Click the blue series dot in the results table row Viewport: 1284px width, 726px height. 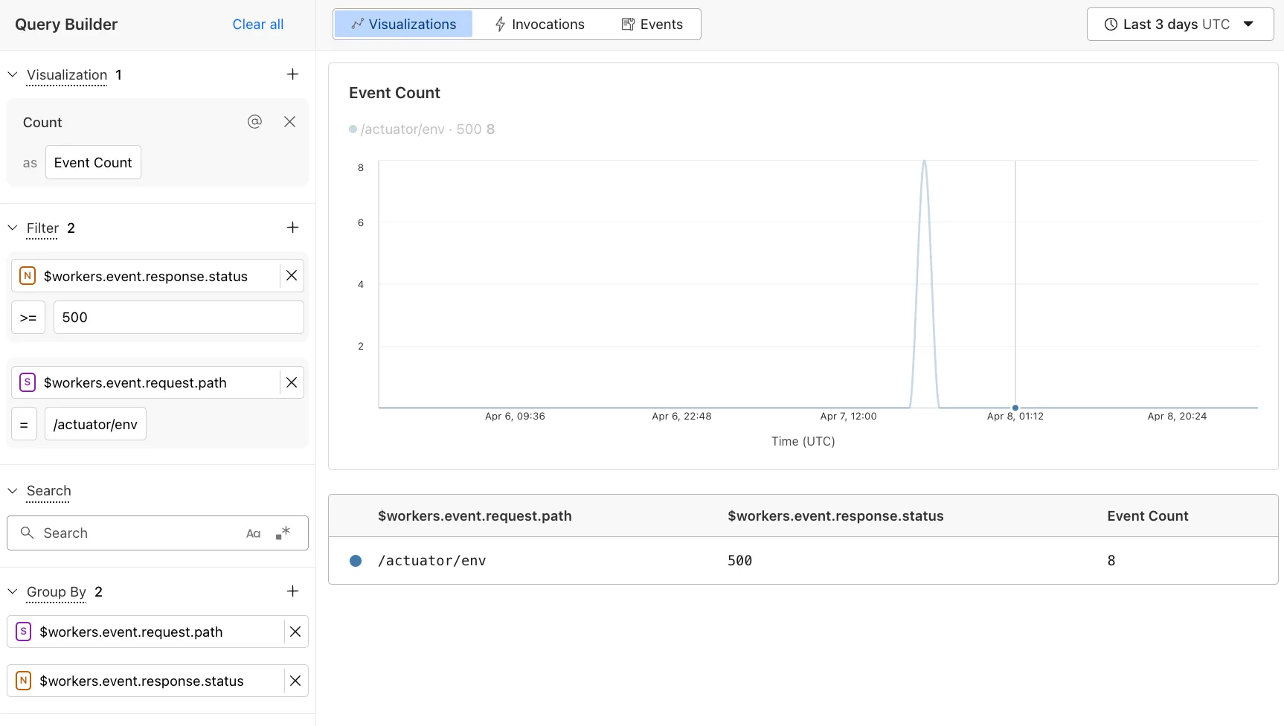(356, 561)
